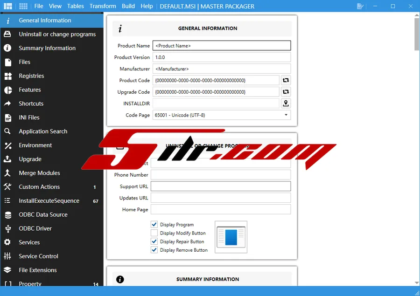Click the Environment percent icon

(8, 145)
